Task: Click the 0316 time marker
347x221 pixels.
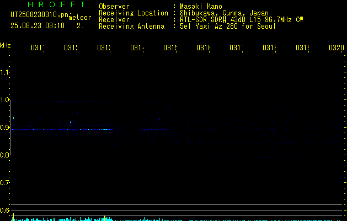Action: click(203, 48)
